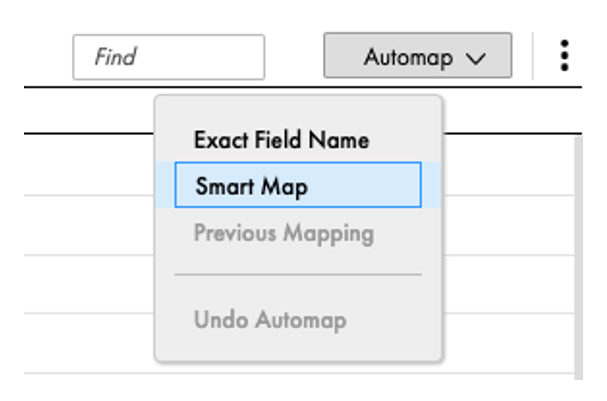Collapse the Automap dropdown button
The image size is (607, 401).
[417, 56]
